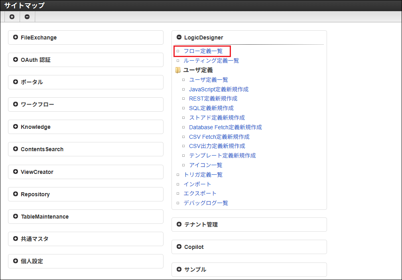This screenshot has width=402, height=280.
Task: Click the ユーザ定義 folder icon
Action: (178, 70)
